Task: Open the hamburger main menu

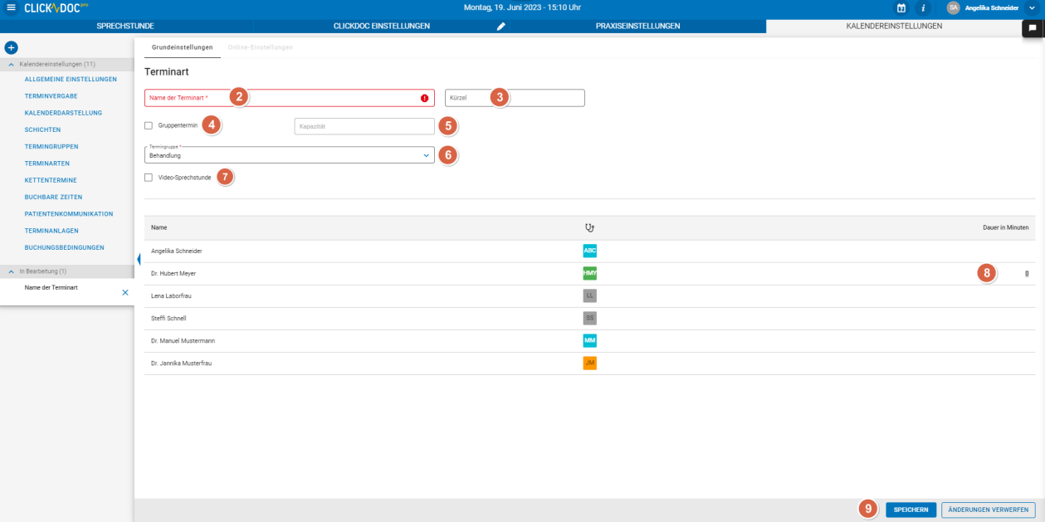Action: (x=11, y=7)
